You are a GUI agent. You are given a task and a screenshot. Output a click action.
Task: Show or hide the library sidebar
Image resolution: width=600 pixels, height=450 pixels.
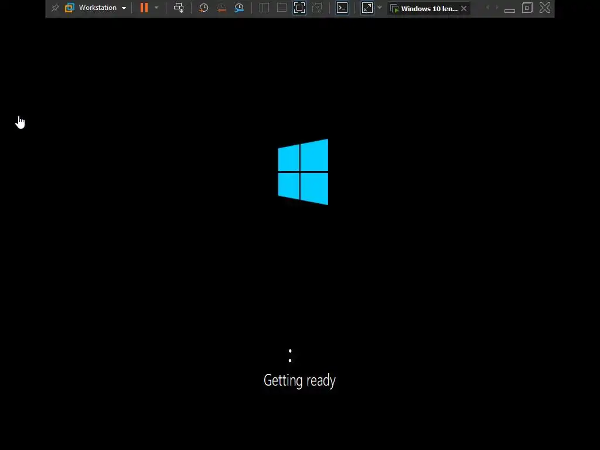click(264, 8)
